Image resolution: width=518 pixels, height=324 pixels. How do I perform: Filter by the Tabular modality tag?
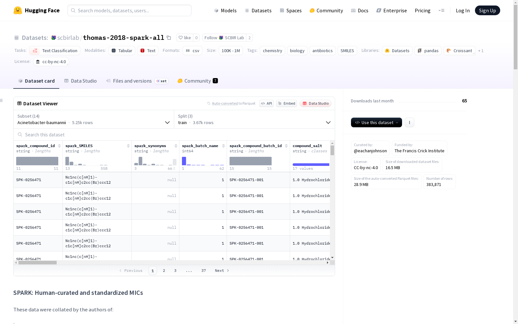click(x=122, y=51)
